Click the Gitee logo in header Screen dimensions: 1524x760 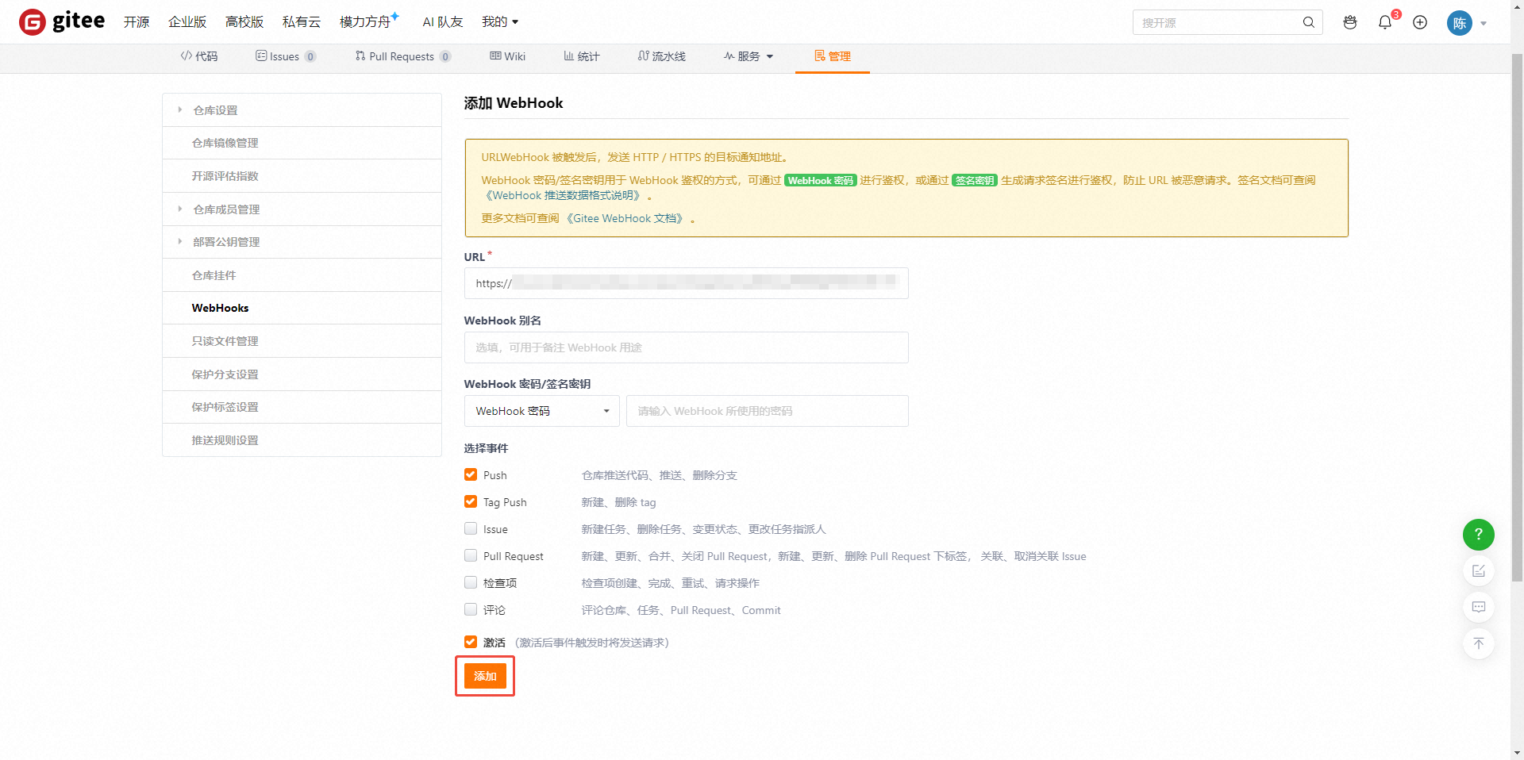tap(62, 21)
